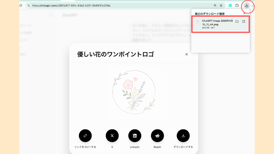Open the browser downloads toolbar icon
The height and width of the screenshot is (154, 274).
point(247,5)
